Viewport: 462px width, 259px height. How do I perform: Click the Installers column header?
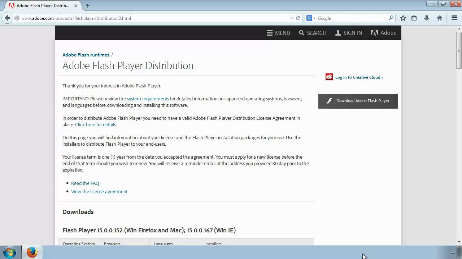coord(213,244)
